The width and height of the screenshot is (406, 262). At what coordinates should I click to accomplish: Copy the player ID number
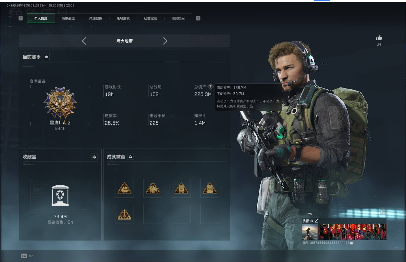point(352,243)
